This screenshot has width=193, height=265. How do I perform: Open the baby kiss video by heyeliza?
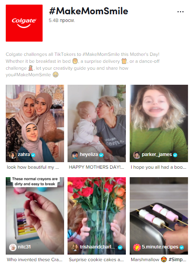[x=97, y=123]
